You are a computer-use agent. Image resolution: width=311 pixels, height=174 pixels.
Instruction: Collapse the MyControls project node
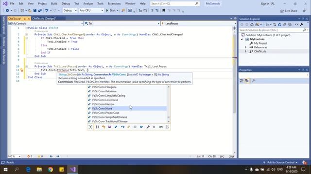point(242,39)
